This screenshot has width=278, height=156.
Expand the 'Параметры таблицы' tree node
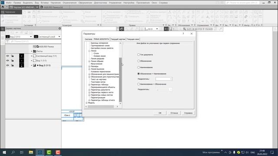click(89, 84)
